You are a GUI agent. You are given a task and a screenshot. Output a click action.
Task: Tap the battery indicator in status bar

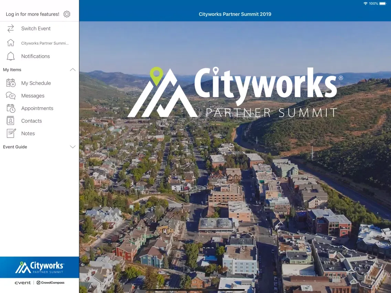click(382, 3)
